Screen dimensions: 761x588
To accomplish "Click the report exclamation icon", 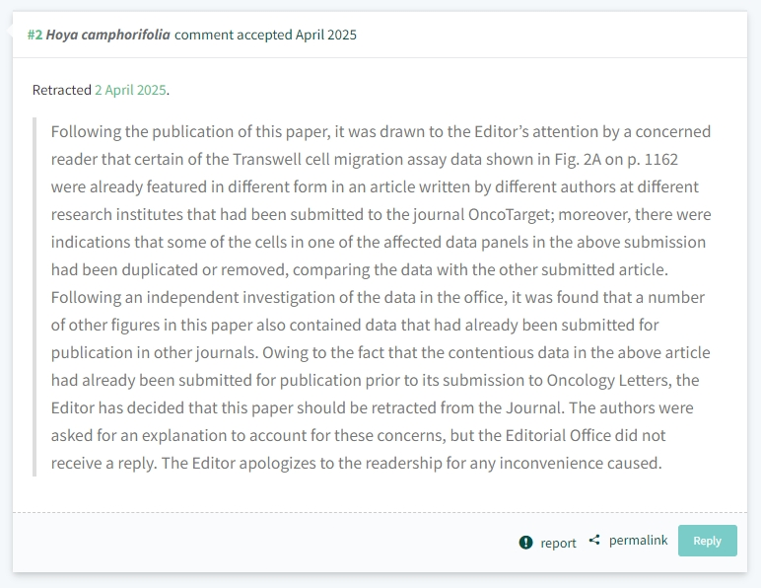I will pos(525,543).
